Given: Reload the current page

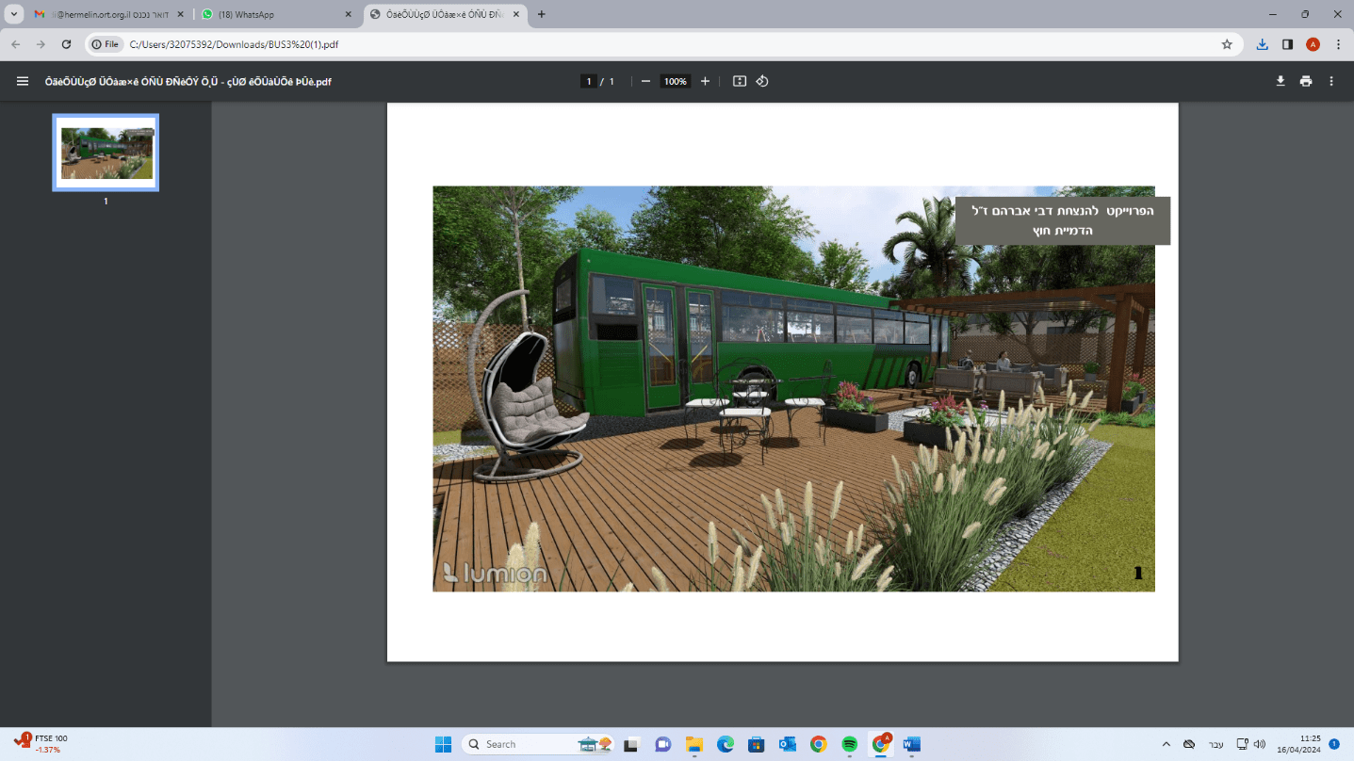Looking at the screenshot, I should point(66,44).
